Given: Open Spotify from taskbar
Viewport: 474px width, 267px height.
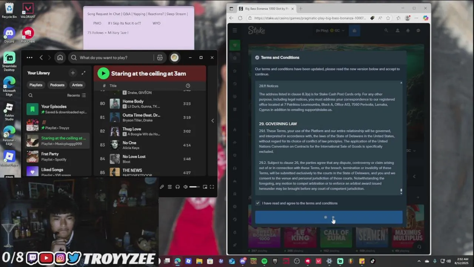Looking at the screenshot, I should 264,261.
